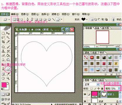The height and width of the screenshot is (105, 122).
Task: Select the Ellipse shape tool in options bar
Action: click(45, 20)
